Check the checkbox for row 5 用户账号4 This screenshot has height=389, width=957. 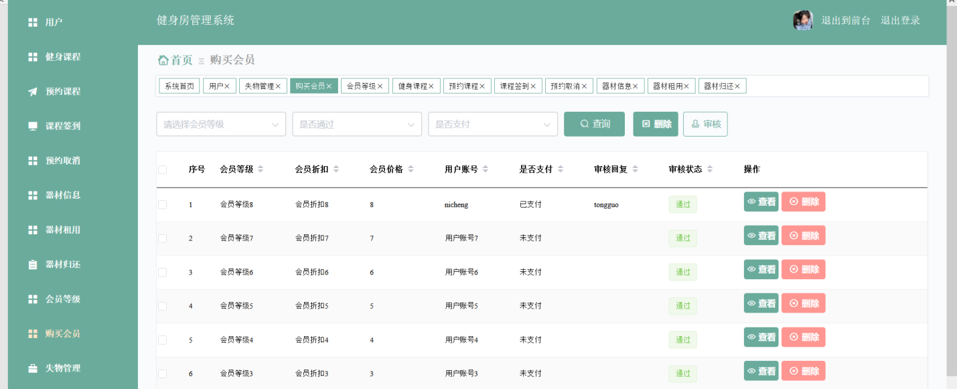pos(162,340)
